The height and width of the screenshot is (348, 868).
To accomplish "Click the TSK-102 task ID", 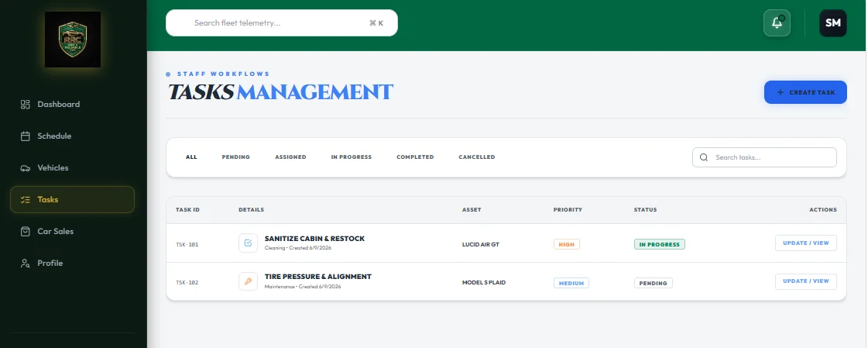I will pyautogui.click(x=187, y=283).
